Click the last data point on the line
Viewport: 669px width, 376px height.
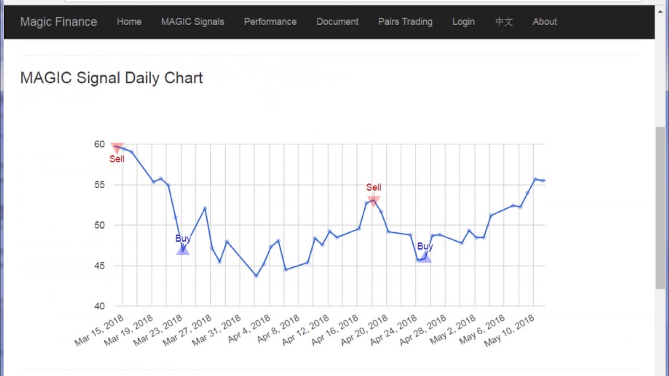click(x=544, y=181)
